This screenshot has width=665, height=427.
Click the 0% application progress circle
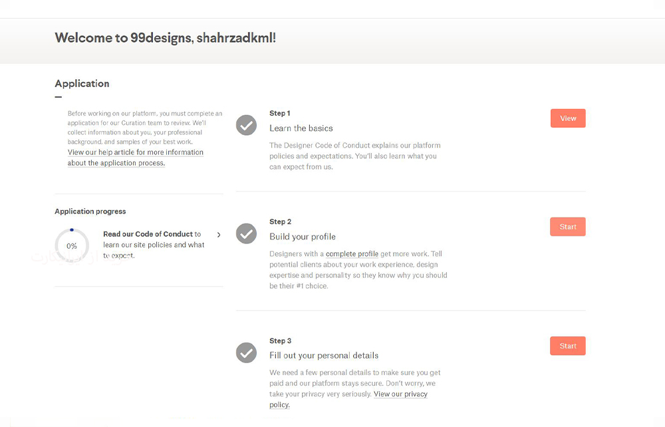pos(72,245)
